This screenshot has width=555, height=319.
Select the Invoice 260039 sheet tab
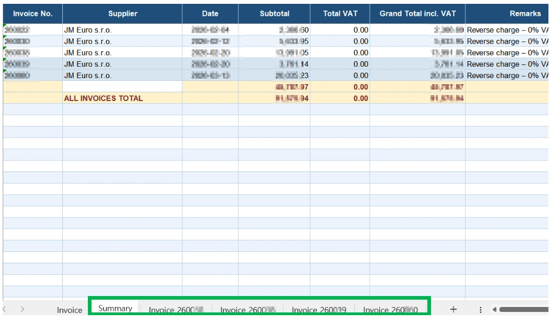319,310
